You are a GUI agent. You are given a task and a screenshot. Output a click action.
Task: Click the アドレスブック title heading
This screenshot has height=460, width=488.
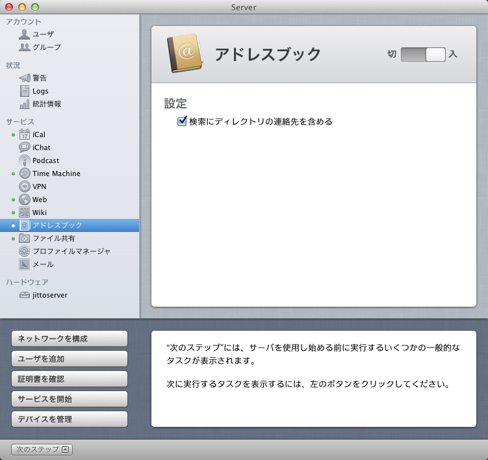268,55
